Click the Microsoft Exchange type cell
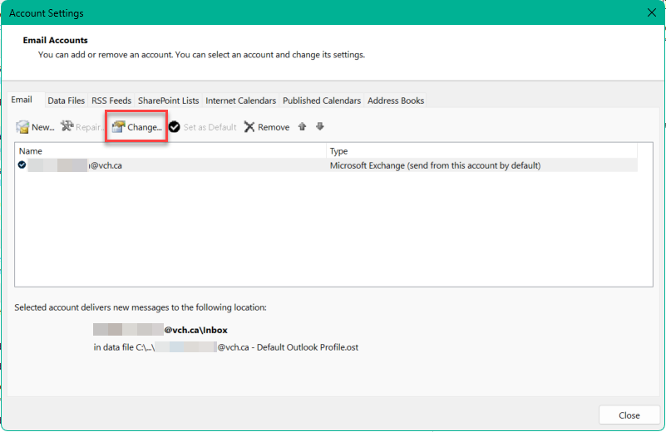The width and height of the screenshot is (666, 432). tap(436, 165)
